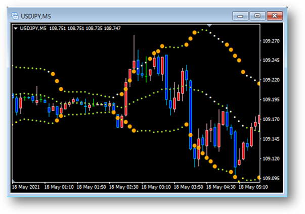Click the 109.170 price label
The height and width of the screenshot is (214, 305).
(x=271, y=119)
